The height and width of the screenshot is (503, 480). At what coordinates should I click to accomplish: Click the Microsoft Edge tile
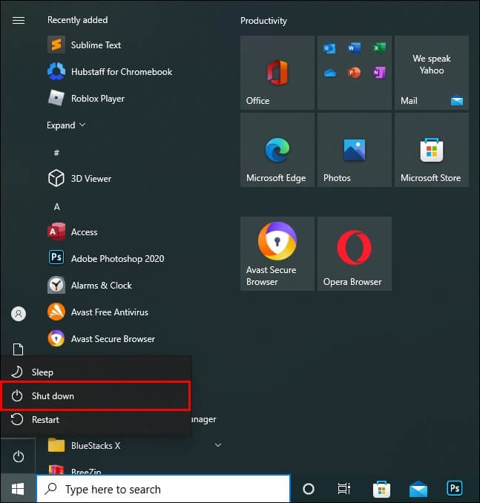(277, 150)
